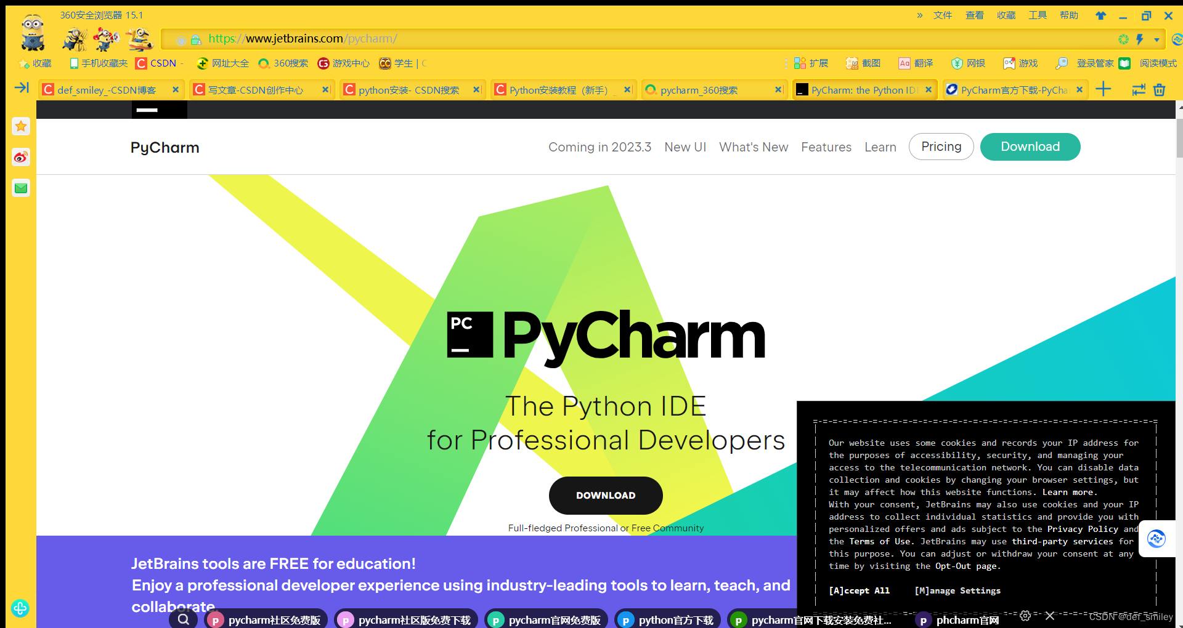The image size is (1183, 628).
Task: Close the pycharm_360搜索 tab
Action: tap(778, 90)
